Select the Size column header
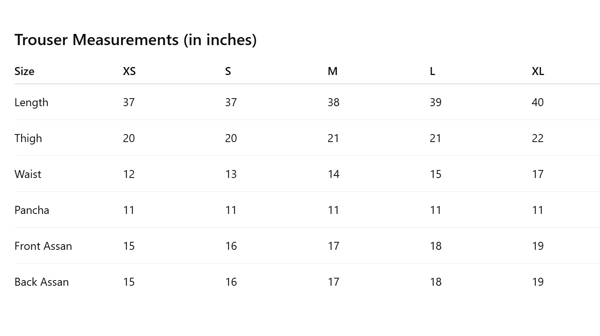This screenshot has width=600, height=336. (x=24, y=71)
